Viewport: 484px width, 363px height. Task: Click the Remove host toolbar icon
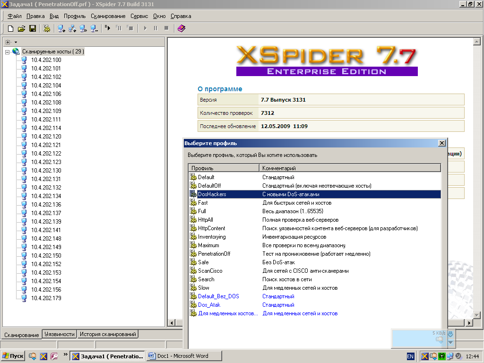click(94, 28)
